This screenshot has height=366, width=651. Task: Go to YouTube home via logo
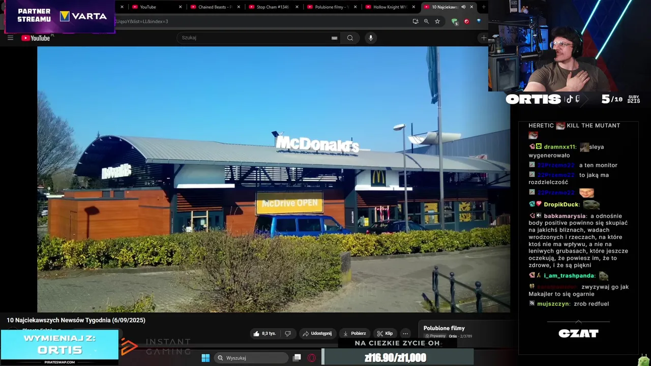click(x=36, y=38)
